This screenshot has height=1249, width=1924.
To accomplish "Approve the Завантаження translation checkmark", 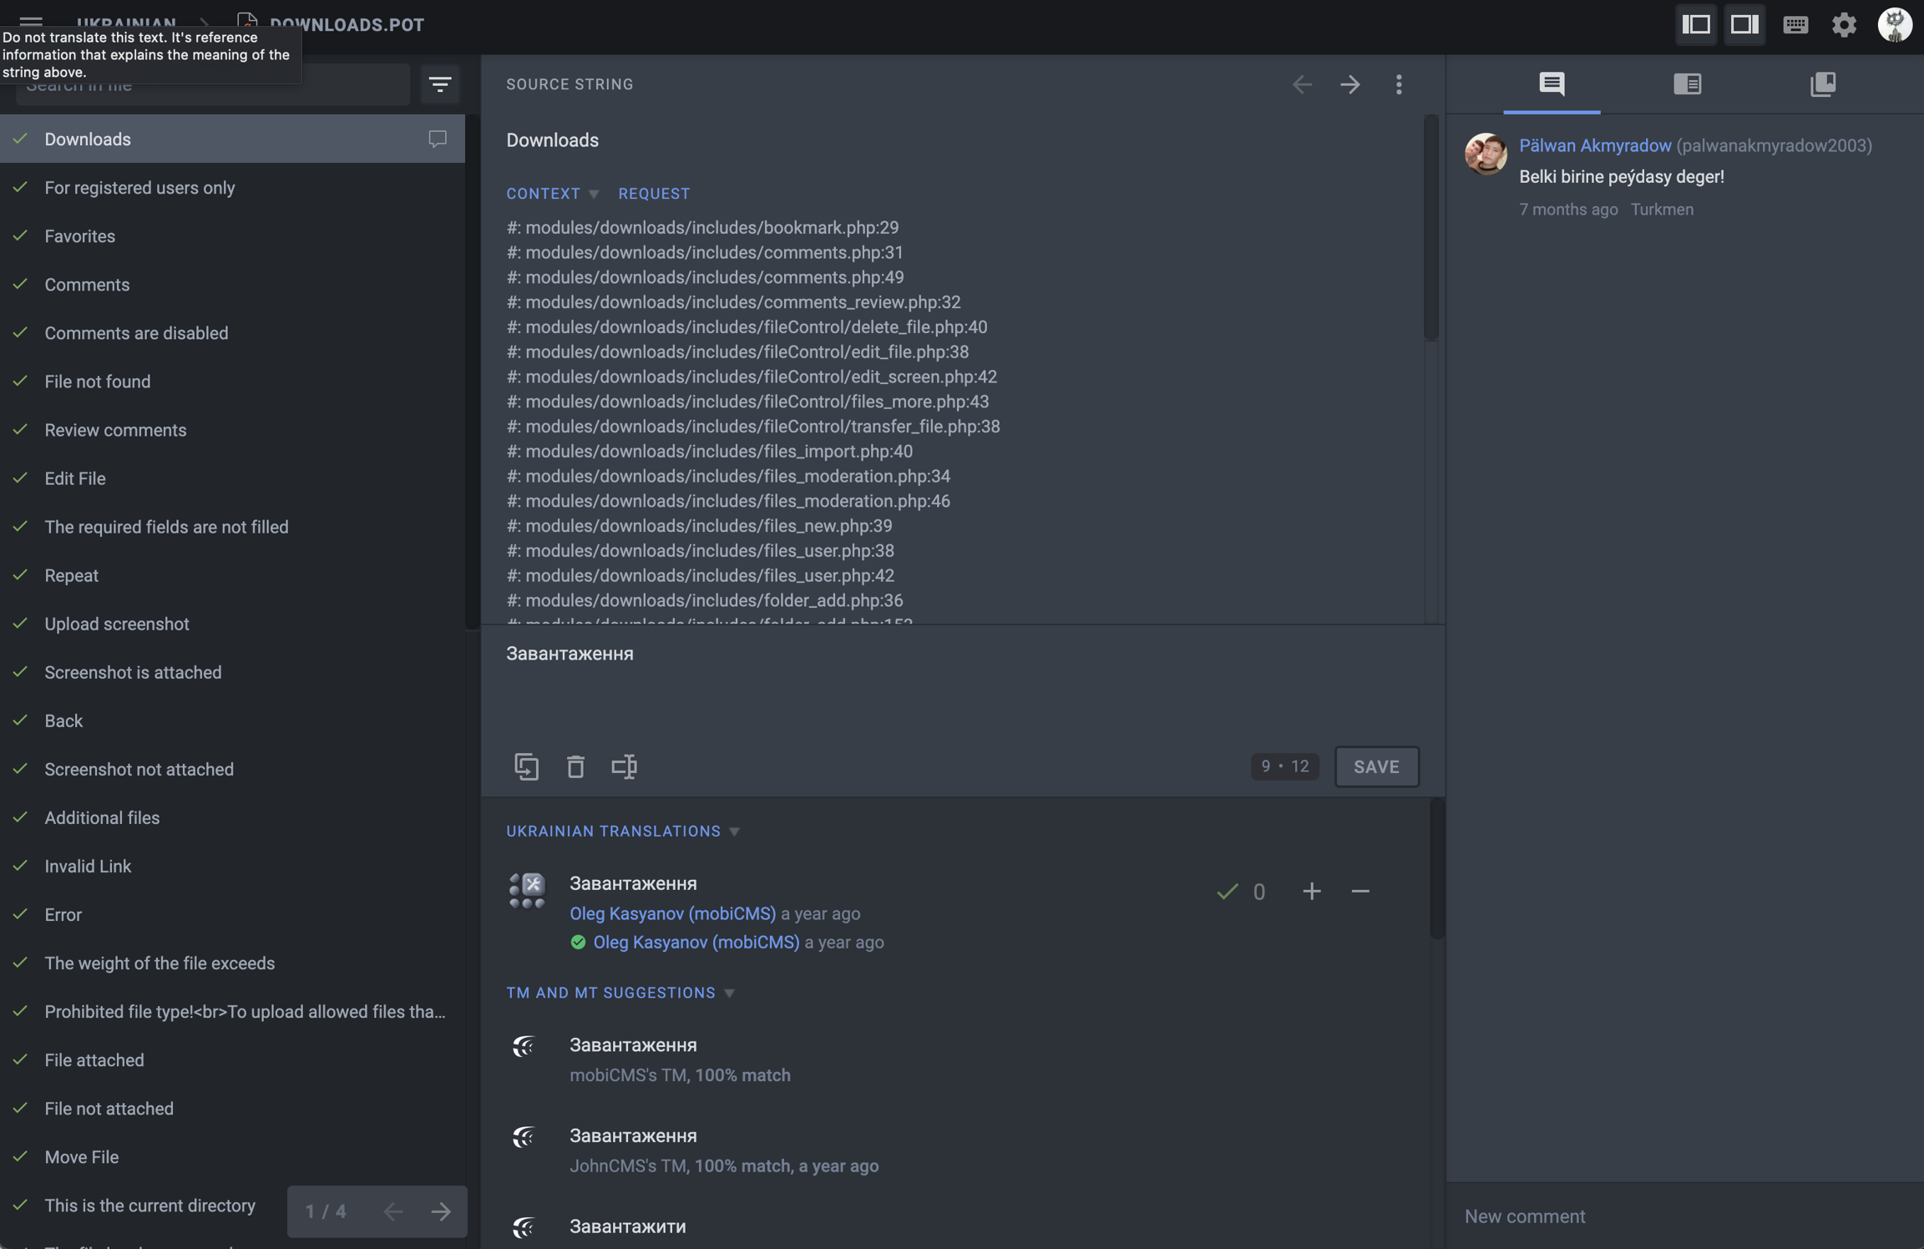I will point(1227,891).
